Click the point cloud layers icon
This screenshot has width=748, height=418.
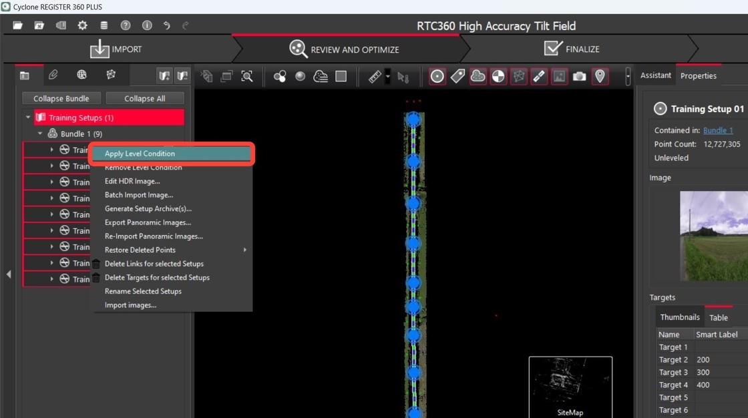tap(321, 76)
